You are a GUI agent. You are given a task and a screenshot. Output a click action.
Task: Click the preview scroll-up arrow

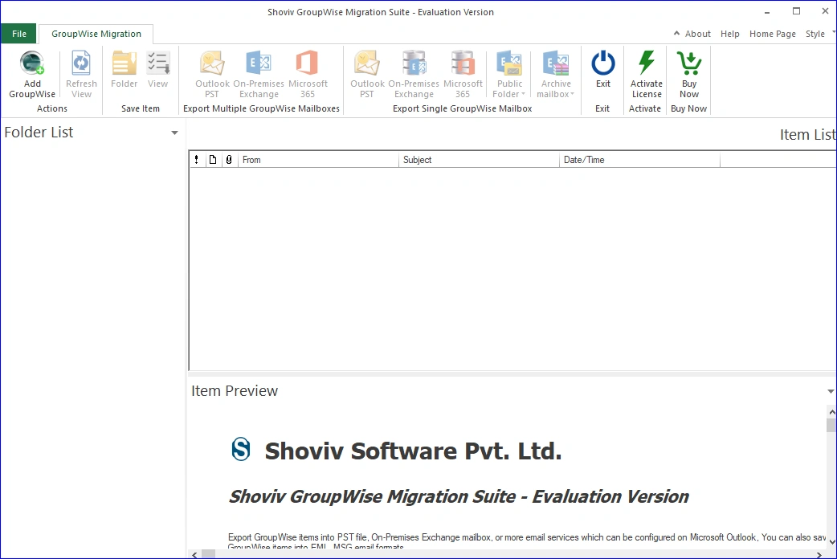click(x=831, y=412)
